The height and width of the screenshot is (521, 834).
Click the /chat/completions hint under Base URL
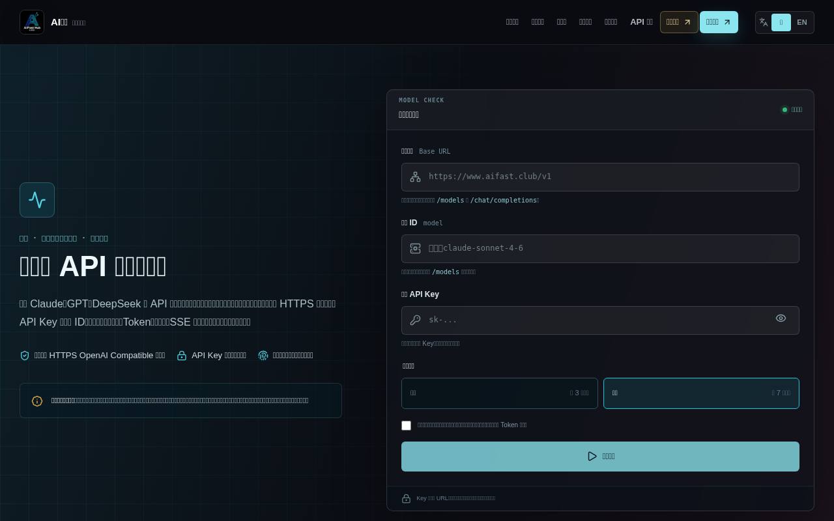[503, 201]
